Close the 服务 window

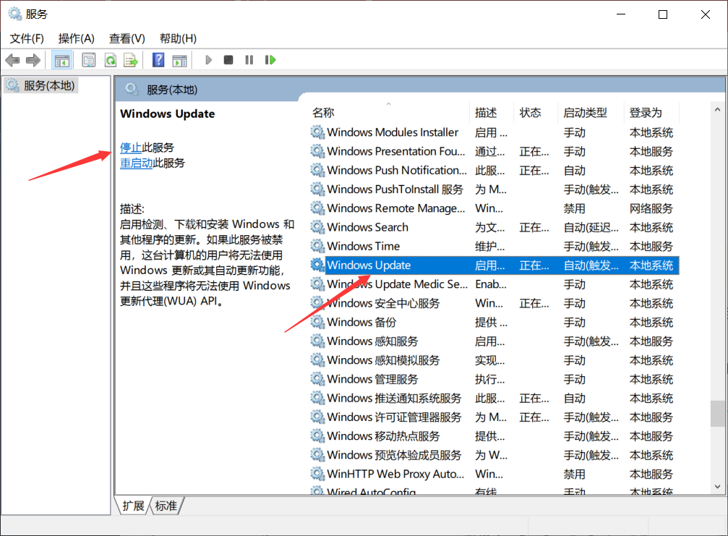[x=706, y=14]
